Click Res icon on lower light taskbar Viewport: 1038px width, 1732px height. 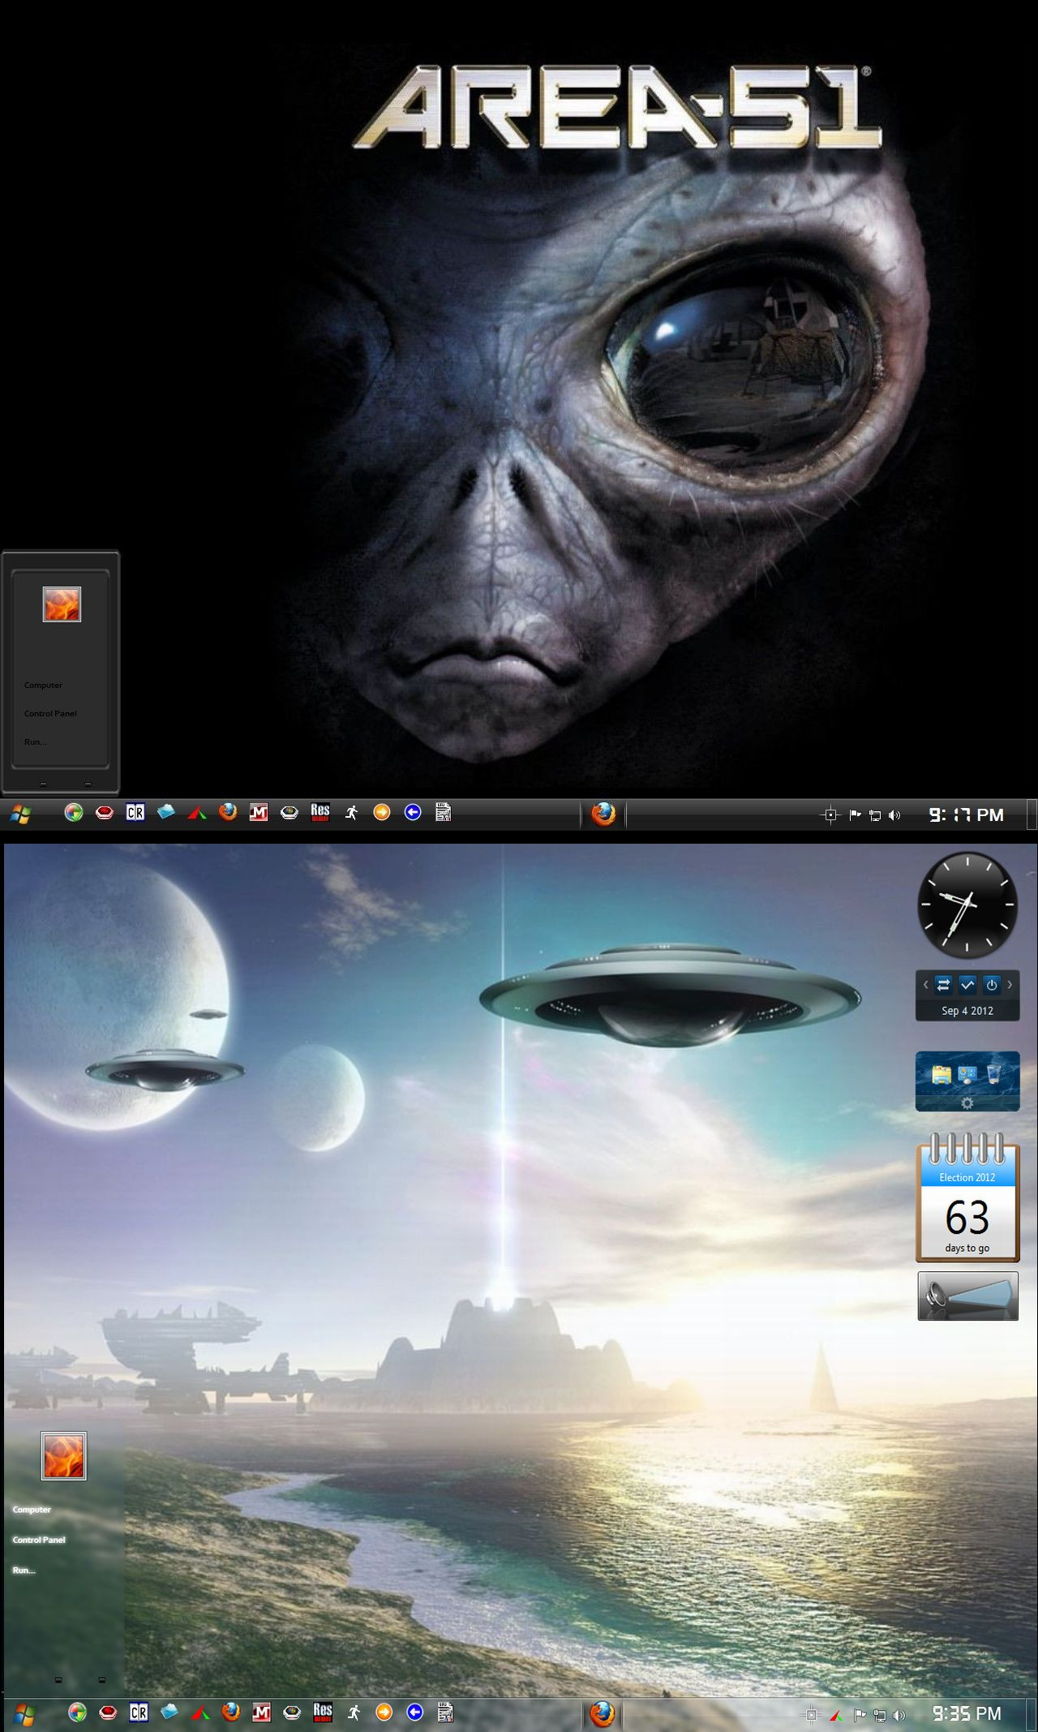[323, 1712]
